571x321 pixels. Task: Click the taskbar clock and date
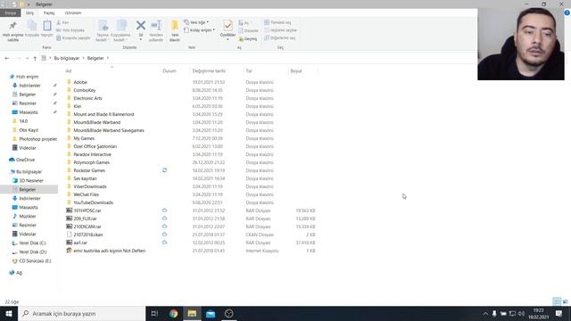(539, 313)
